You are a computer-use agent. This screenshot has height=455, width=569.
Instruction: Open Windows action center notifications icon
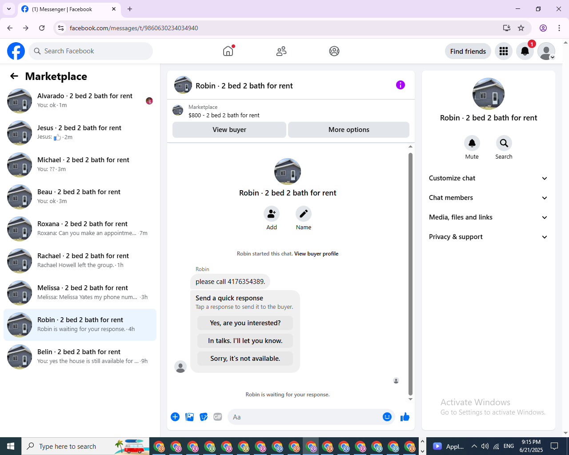point(554,446)
